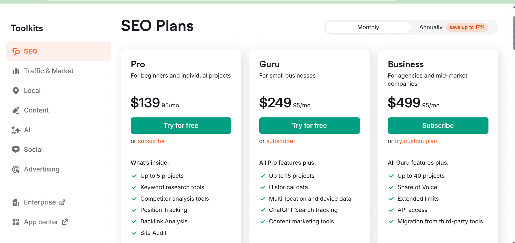Open the Traffic & Market bar-chart icon
The height and width of the screenshot is (243, 515).
coord(16,71)
